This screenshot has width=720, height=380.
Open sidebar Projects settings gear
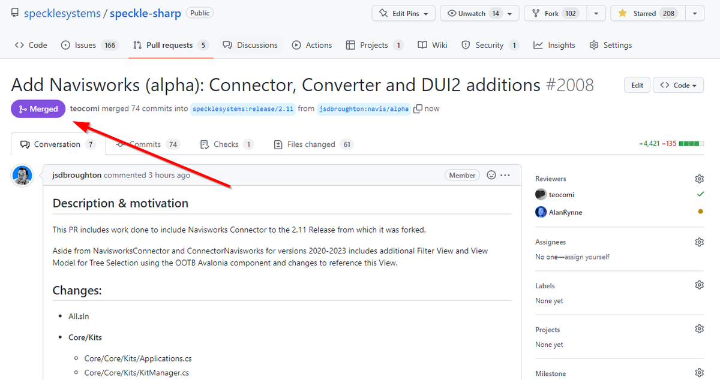[x=699, y=328]
